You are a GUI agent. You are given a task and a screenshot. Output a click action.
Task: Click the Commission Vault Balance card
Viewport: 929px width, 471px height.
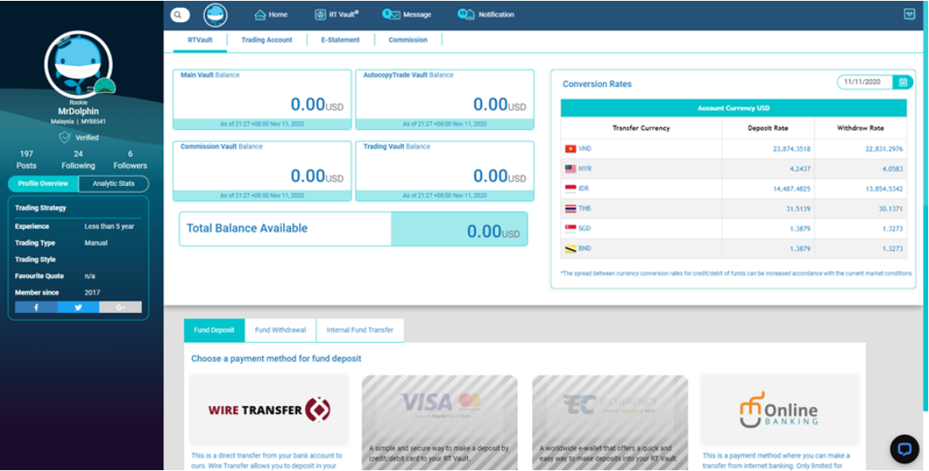pos(262,171)
